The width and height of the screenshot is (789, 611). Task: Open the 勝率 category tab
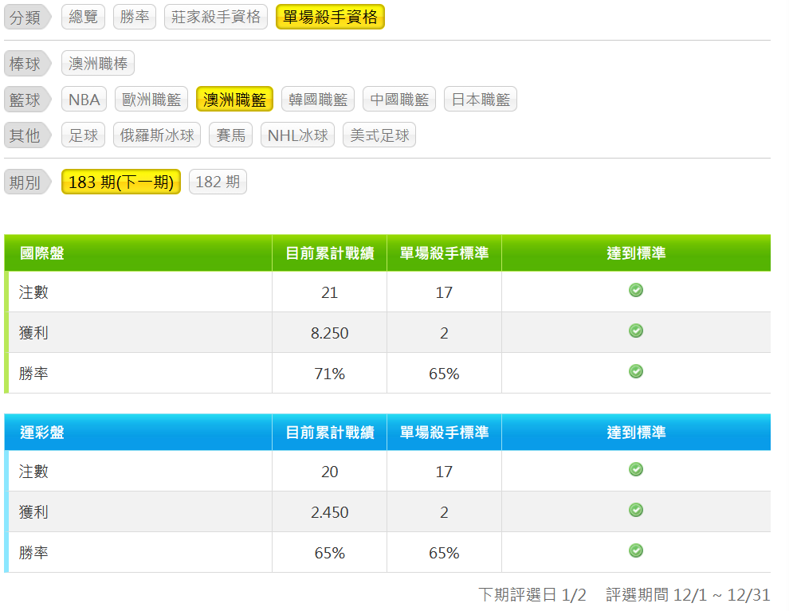pyautogui.click(x=135, y=17)
